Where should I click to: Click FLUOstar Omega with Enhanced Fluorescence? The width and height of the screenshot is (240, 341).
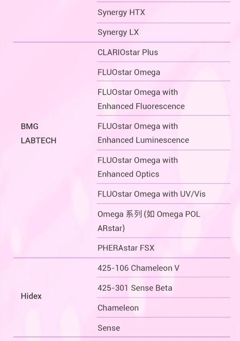(141, 99)
